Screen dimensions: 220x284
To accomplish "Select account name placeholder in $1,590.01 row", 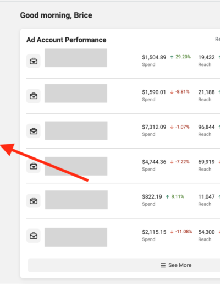I will (76, 94).
